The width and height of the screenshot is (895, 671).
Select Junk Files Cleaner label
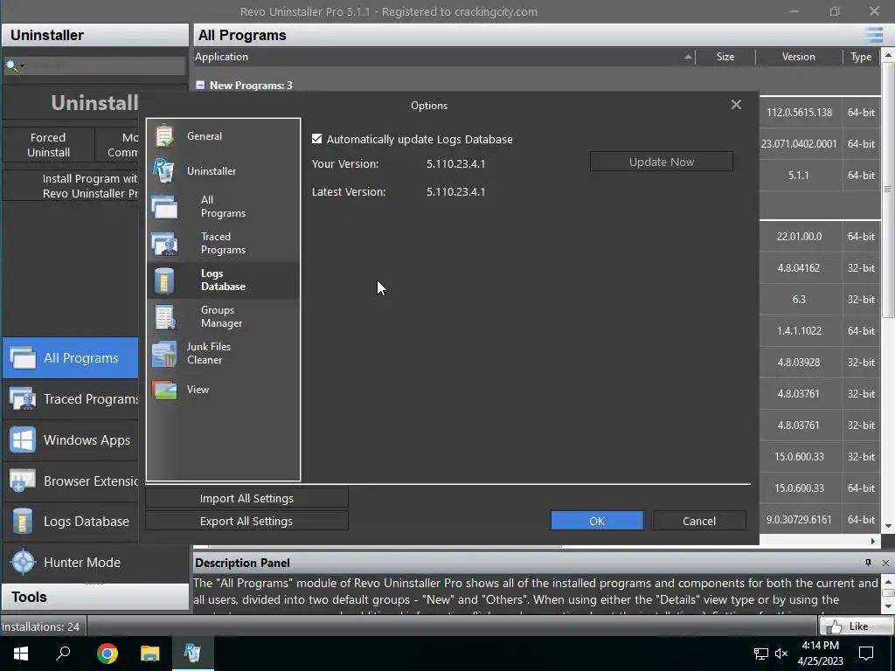209,353
